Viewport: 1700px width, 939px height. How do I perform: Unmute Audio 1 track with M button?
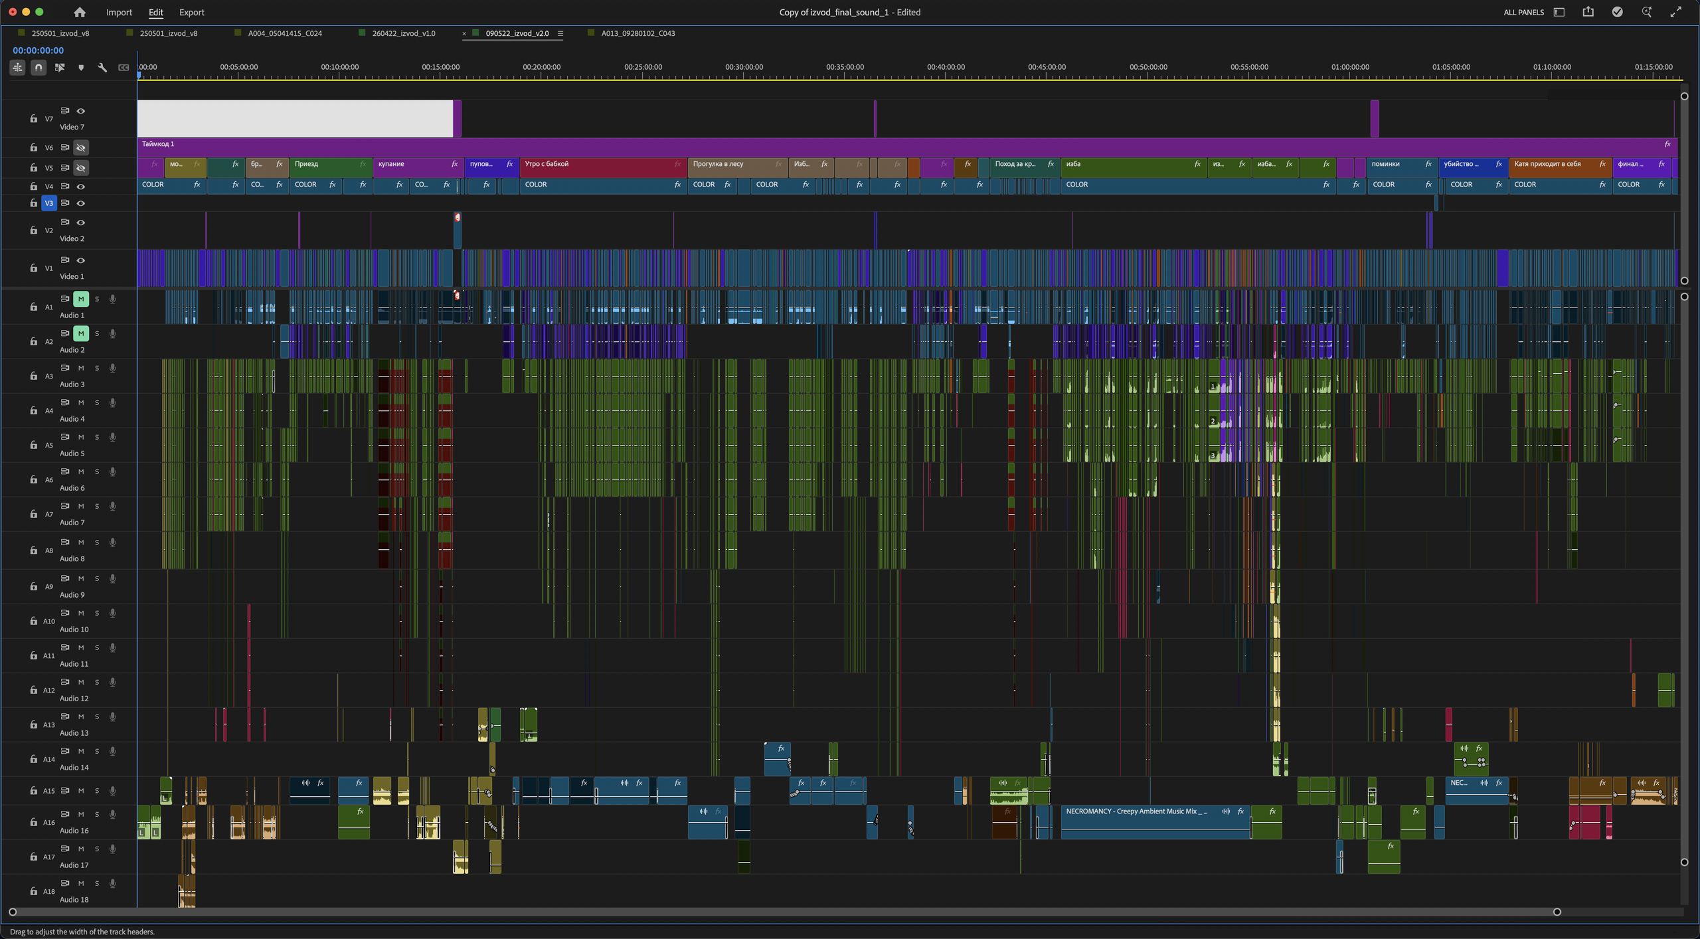pyautogui.click(x=81, y=299)
